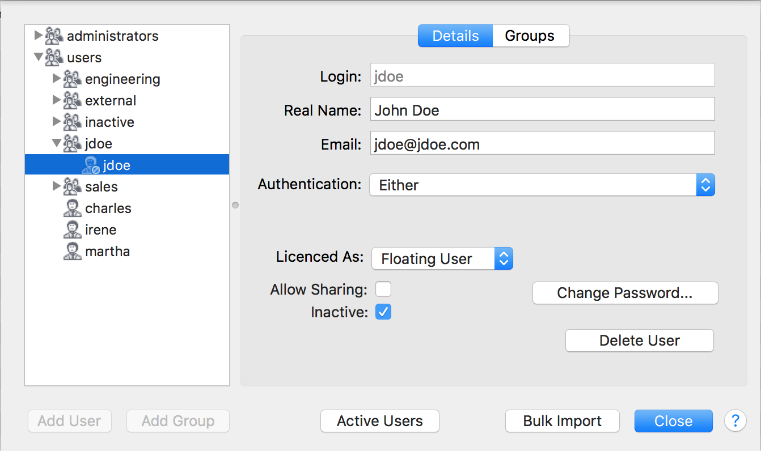Uncheck the Inactive checkbox
The width and height of the screenshot is (761, 451).
pyautogui.click(x=383, y=312)
